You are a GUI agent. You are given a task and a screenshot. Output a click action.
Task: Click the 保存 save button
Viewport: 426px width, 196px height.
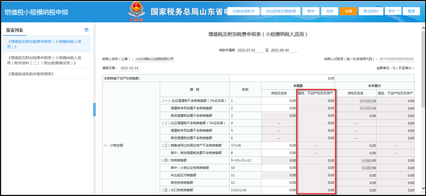329,11
